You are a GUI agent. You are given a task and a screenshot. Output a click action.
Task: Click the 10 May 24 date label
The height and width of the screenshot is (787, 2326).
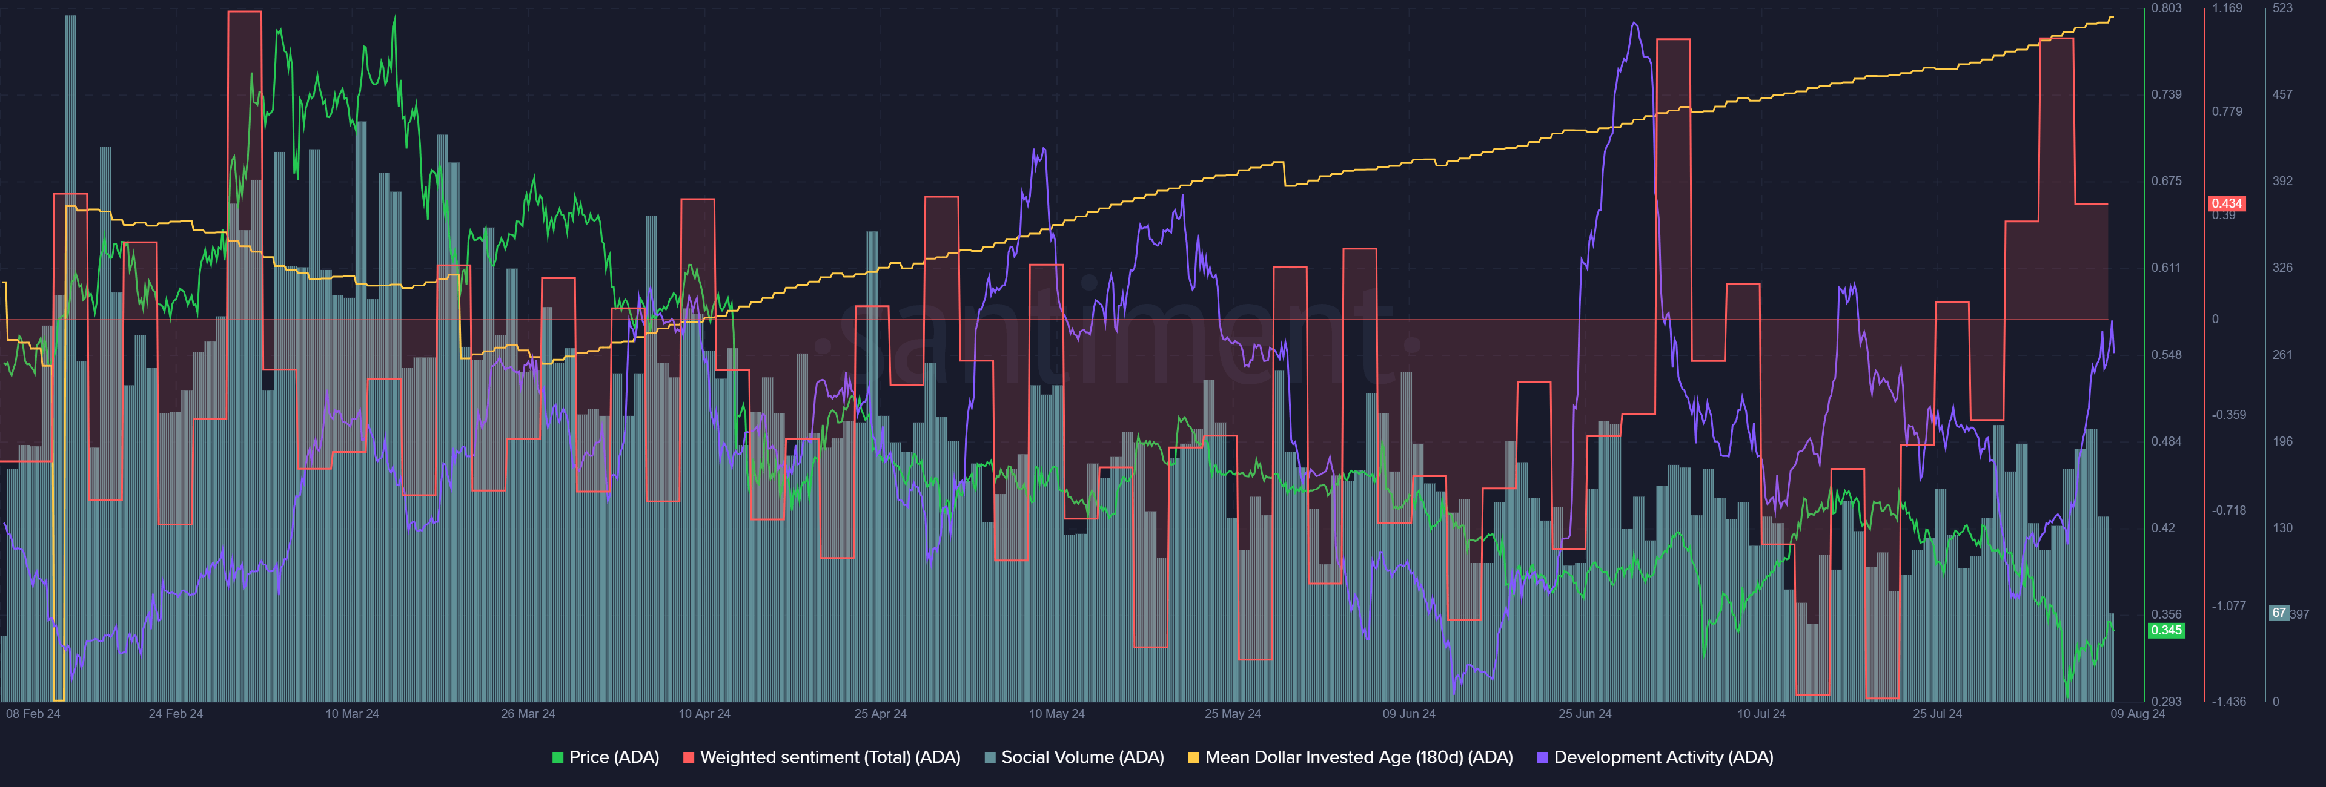click(x=1056, y=714)
